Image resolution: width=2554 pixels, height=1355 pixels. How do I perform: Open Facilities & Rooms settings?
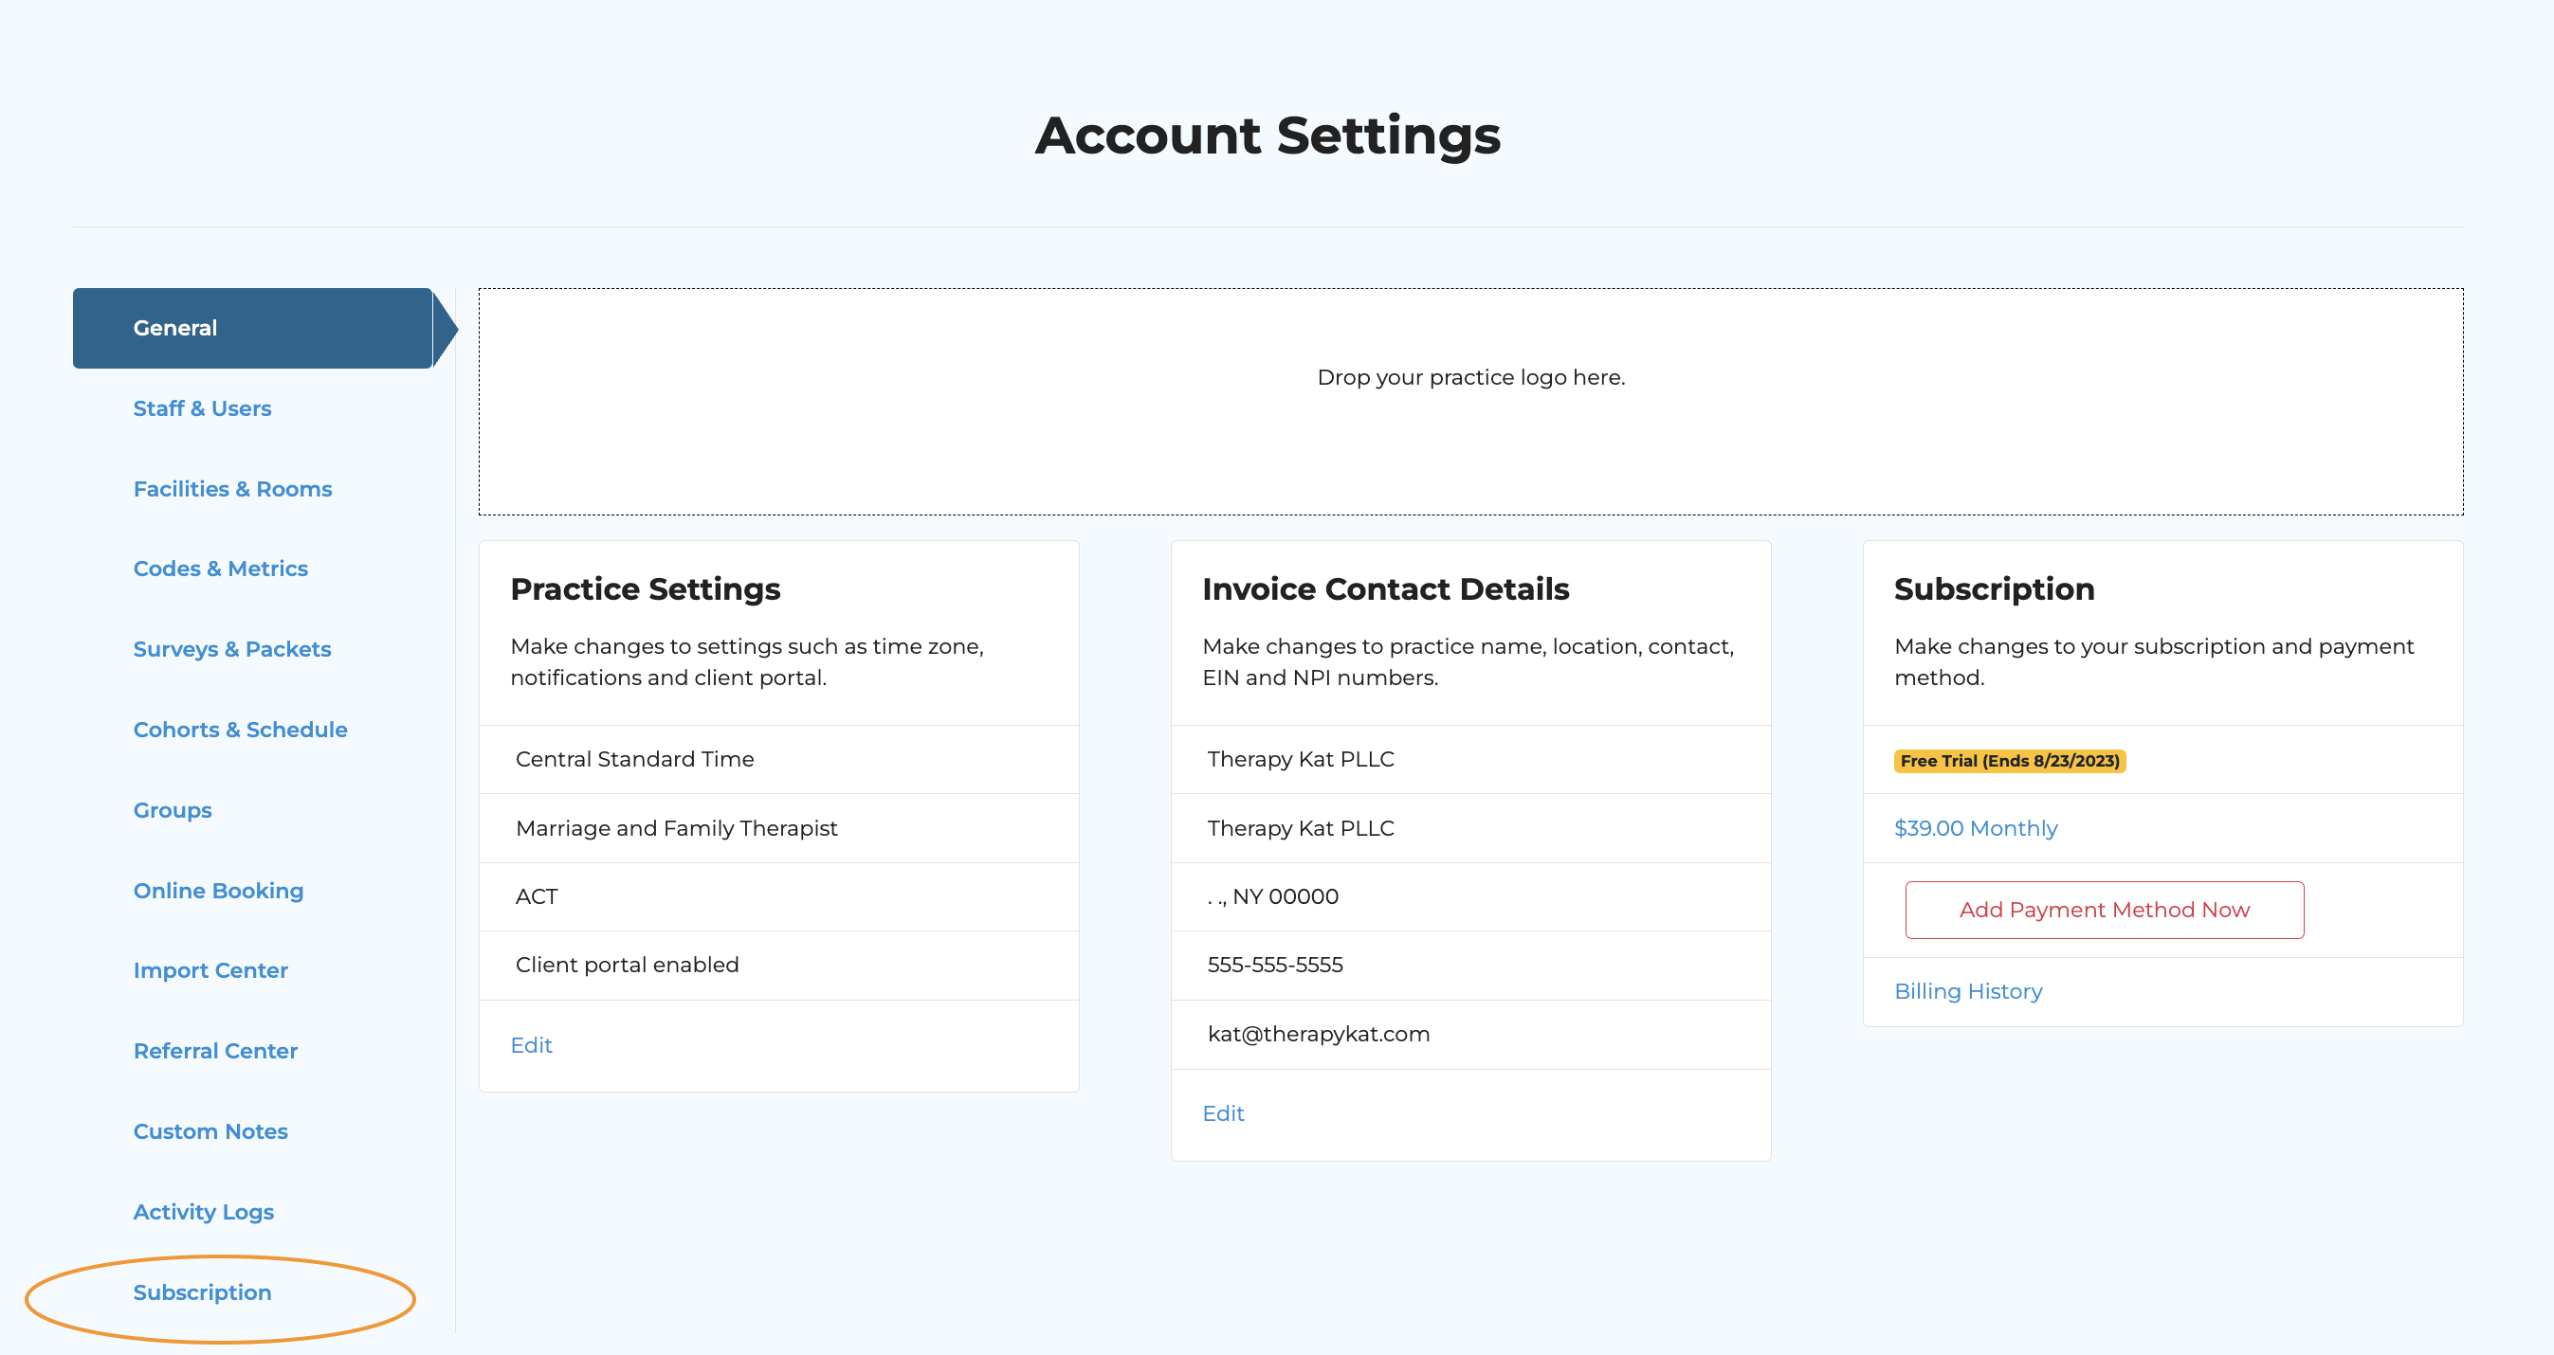pos(232,489)
